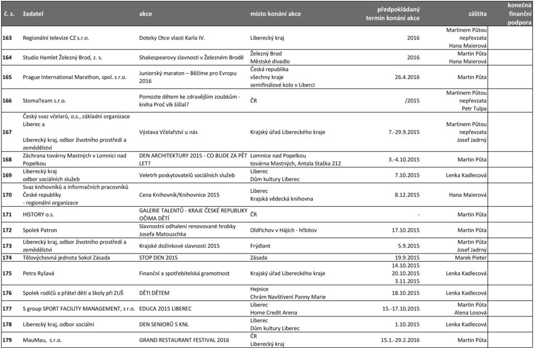Select 'EDUCA 2015 LIBEREC' event
This screenshot has height=348, width=534.
165,309
